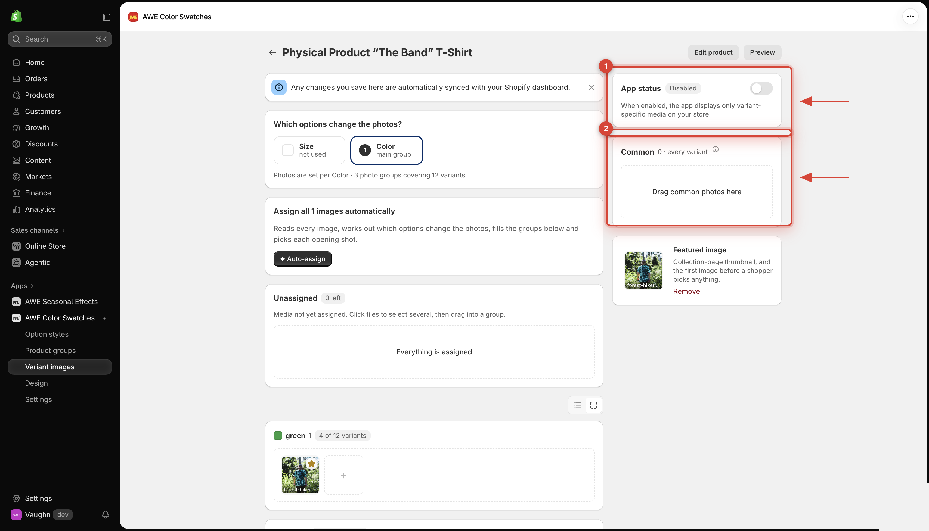Image resolution: width=929 pixels, height=531 pixels.
Task: Open Online Store sales channel
Action: [x=60, y=246]
